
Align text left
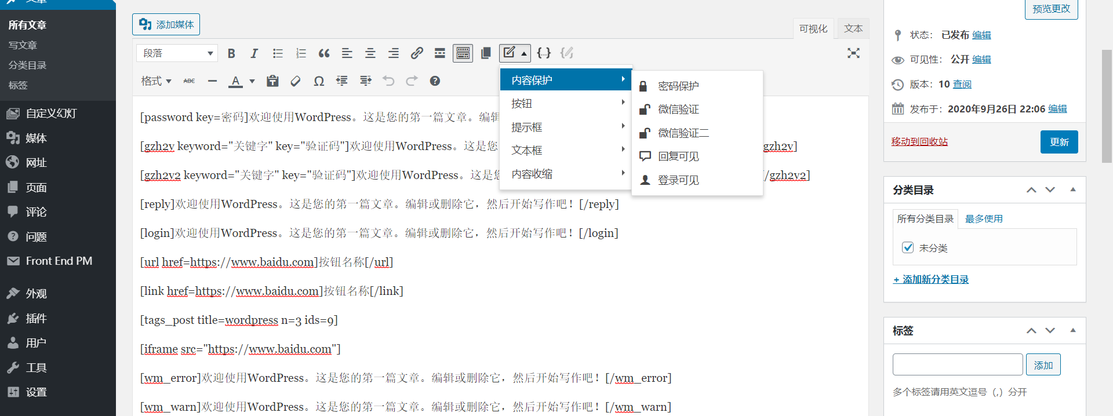click(347, 53)
